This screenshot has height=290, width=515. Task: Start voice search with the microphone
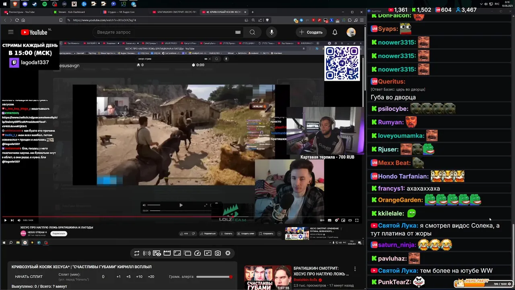[272, 32]
